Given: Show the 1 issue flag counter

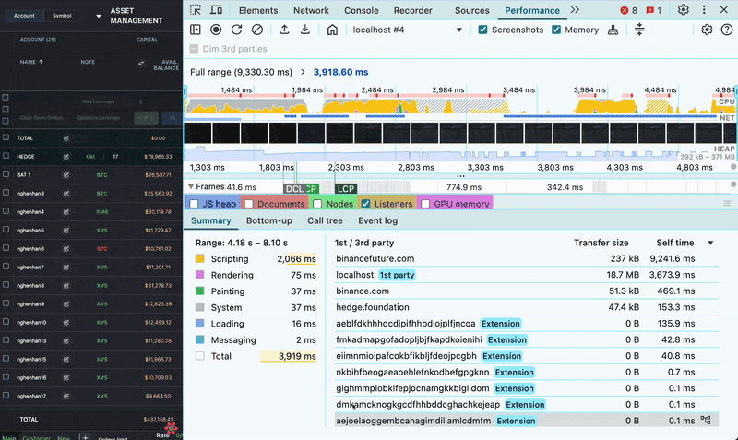Looking at the screenshot, I should tap(653, 10).
